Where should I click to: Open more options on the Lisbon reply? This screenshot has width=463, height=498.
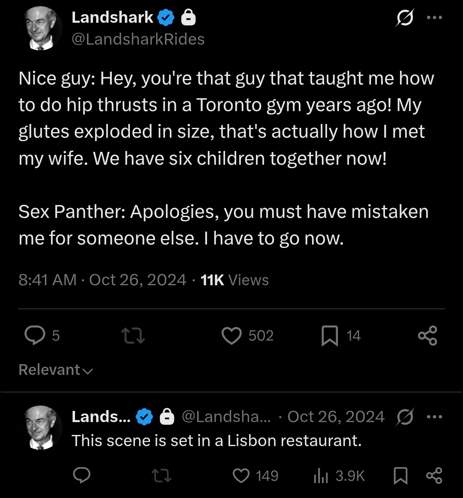[434, 417]
